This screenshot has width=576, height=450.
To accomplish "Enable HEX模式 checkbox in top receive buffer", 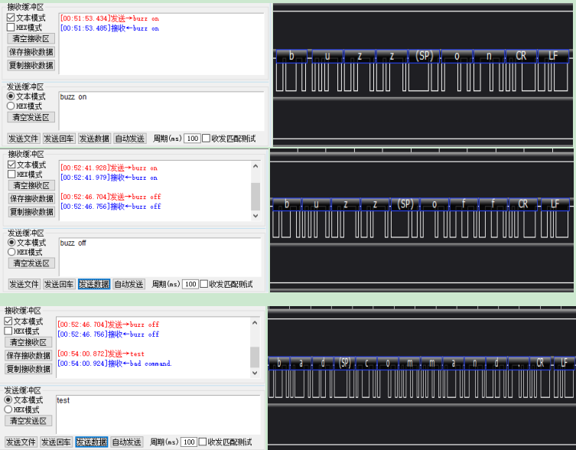I will [11, 28].
